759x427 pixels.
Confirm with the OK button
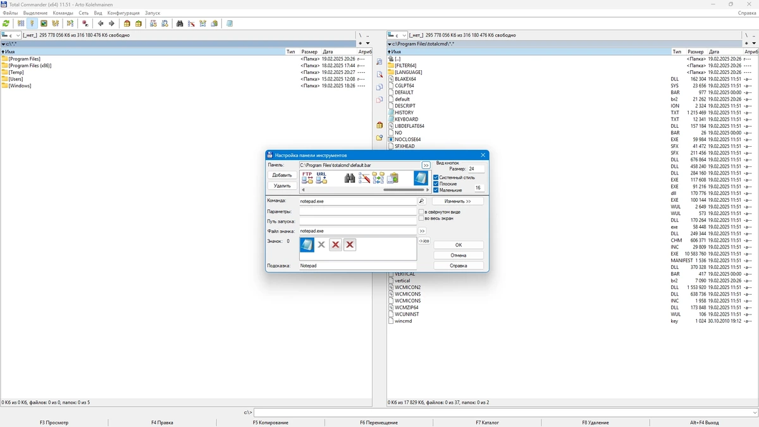459,245
